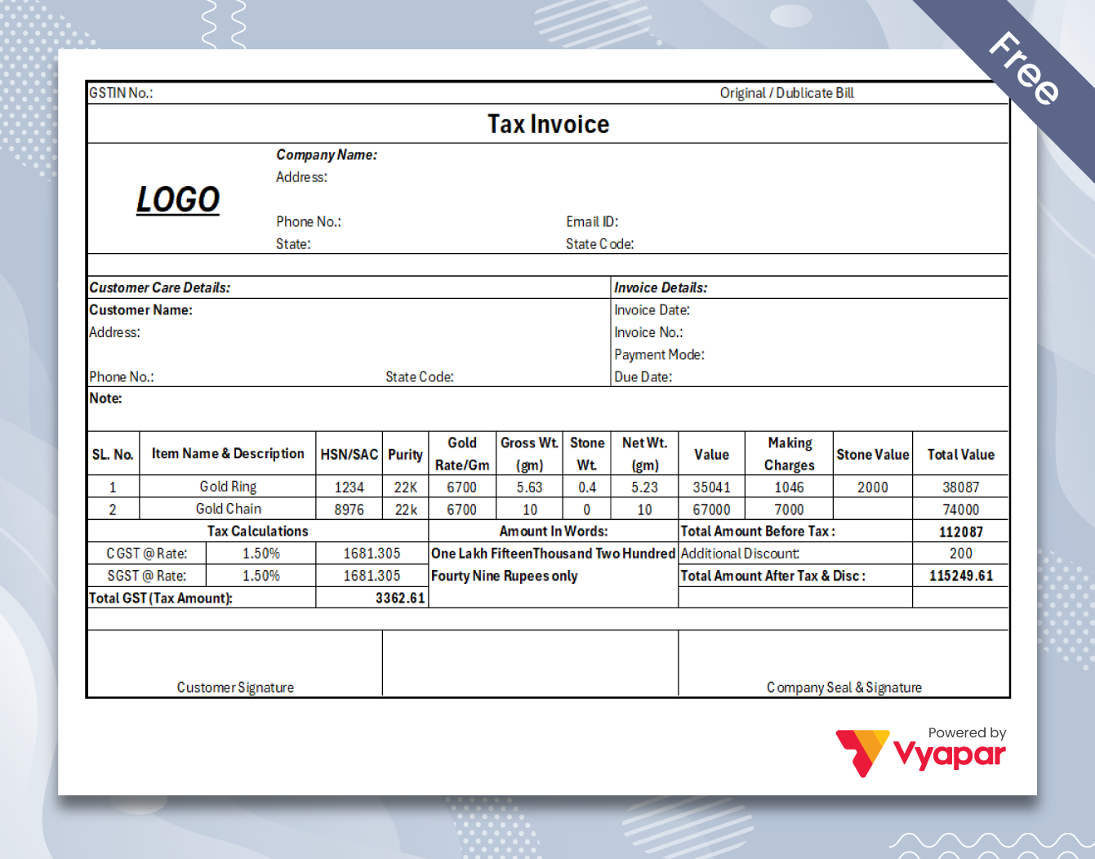Click total value 38087 cell
Viewport: 1095px width, 859px height.
tap(961, 487)
